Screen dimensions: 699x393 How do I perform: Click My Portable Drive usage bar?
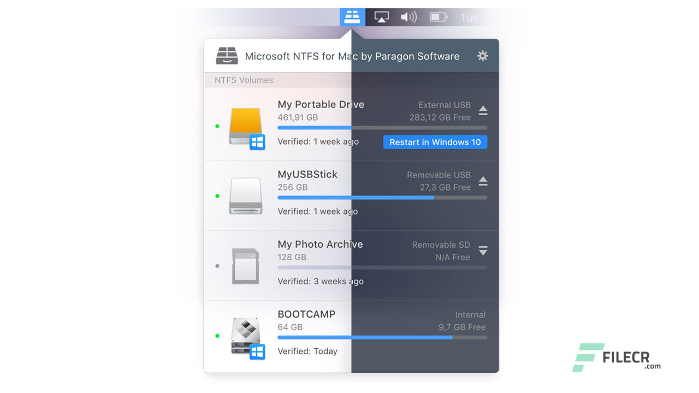tap(382, 128)
